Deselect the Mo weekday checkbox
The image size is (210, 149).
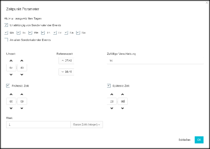pos(6,33)
